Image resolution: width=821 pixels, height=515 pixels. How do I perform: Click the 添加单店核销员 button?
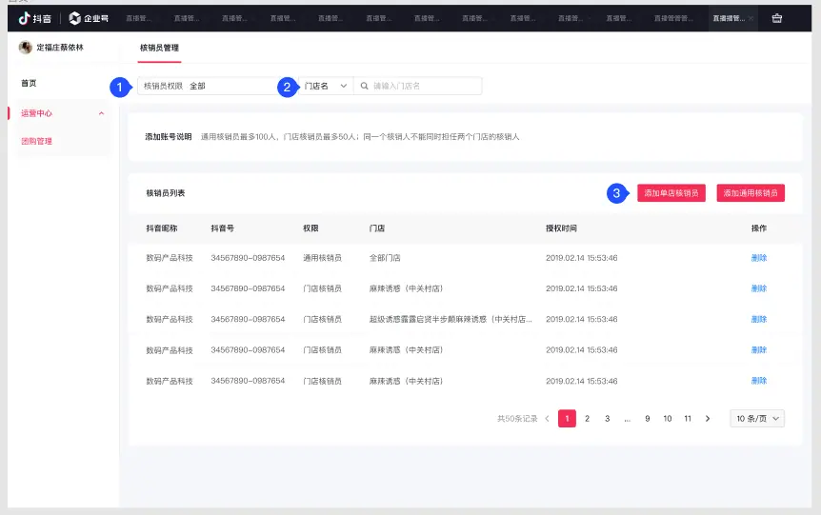[671, 193]
